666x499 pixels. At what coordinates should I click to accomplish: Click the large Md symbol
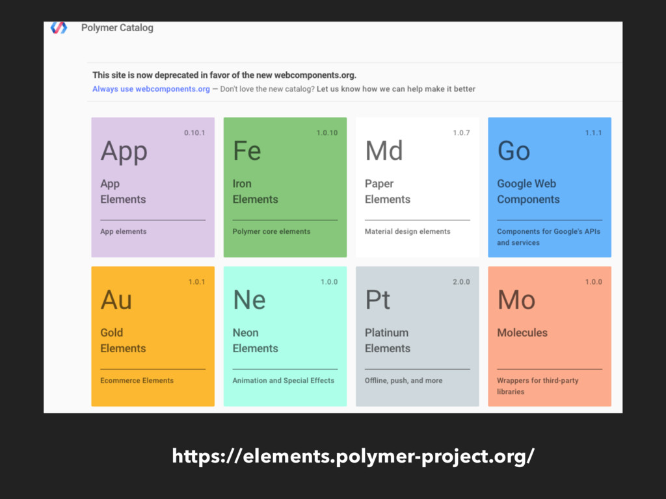pyautogui.click(x=384, y=151)
